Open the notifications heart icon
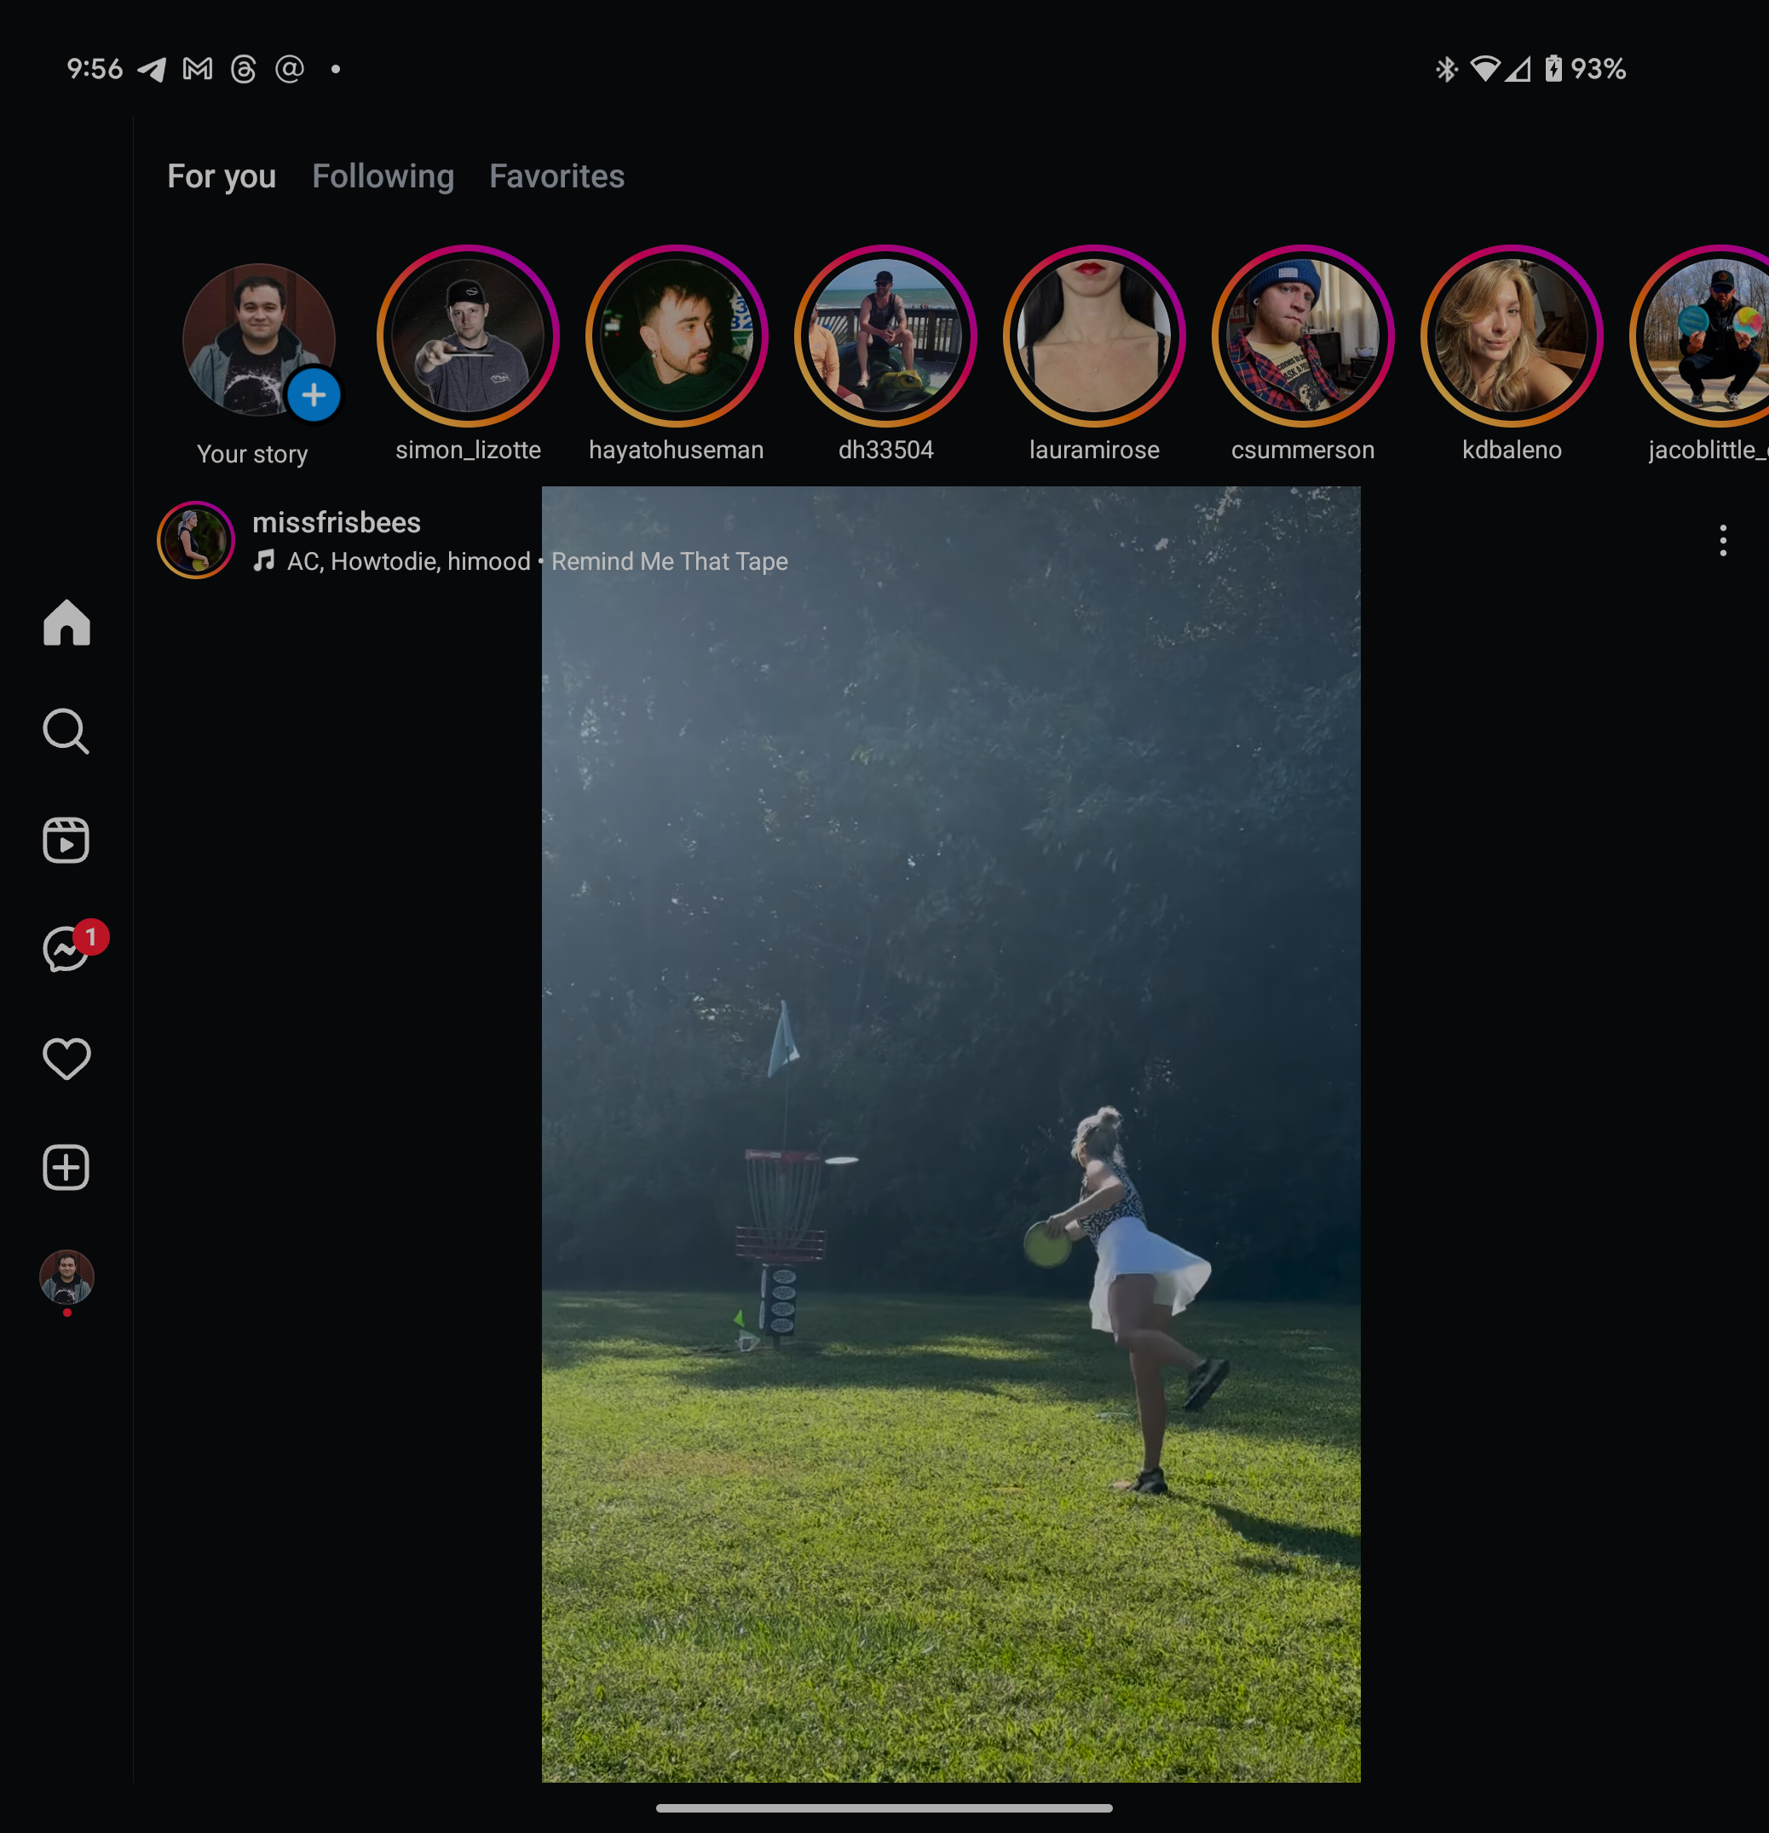Image resolution: width=1769 pixels, height=1833 pixels. pyautogui.click(x=66, y=1059)
